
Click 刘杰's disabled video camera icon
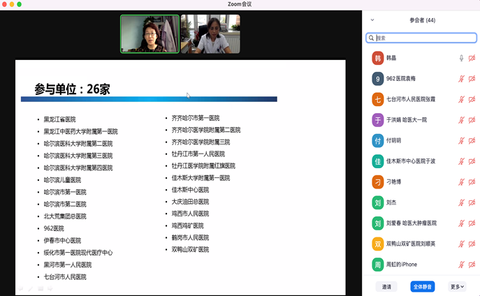point(472,202)
